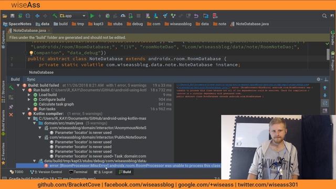
Task: Click the red device icon in toolbar
Action: pyautogui.click(x=215, y=16)
